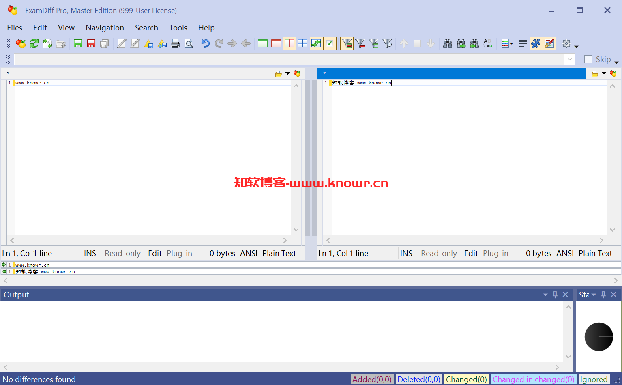622x385 pixels.
Task: Click the horizontal split blue grid icon
Action: pos(303,43)
